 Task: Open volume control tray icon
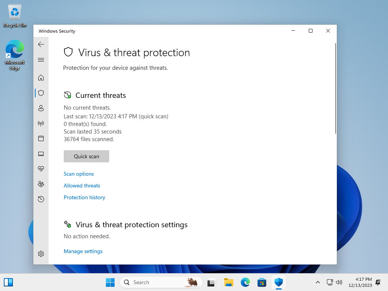coord(339,282)
